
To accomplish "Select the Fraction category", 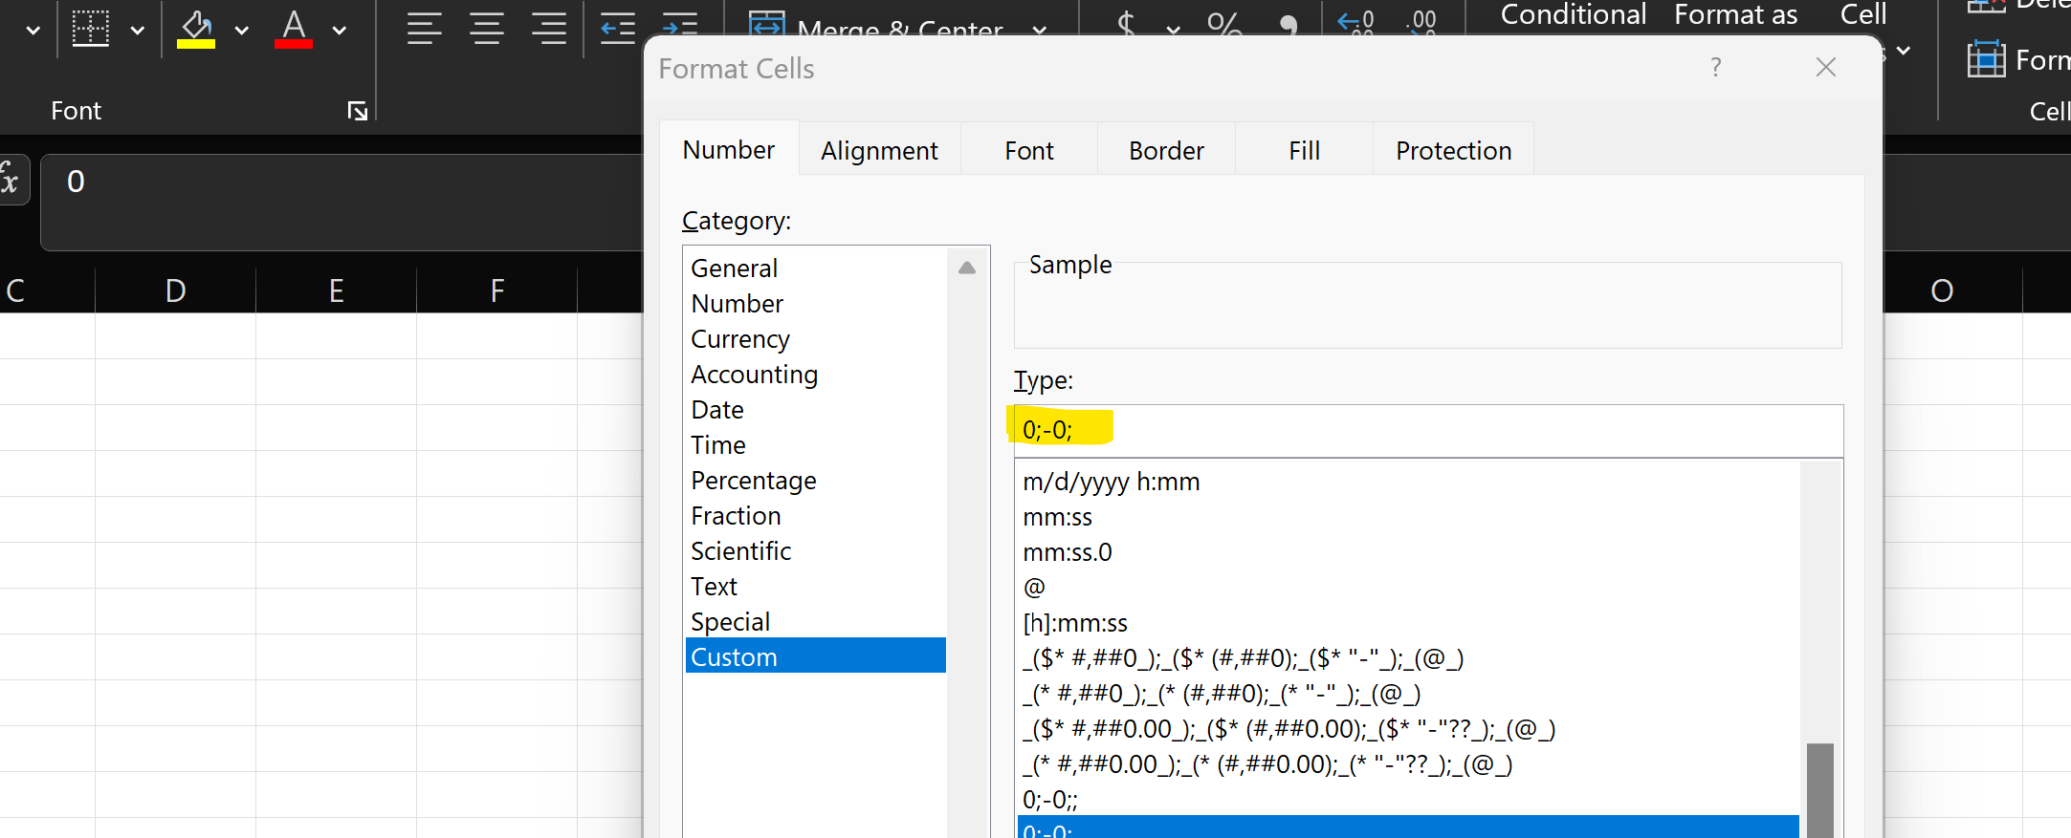I will [x=816, y=515].
